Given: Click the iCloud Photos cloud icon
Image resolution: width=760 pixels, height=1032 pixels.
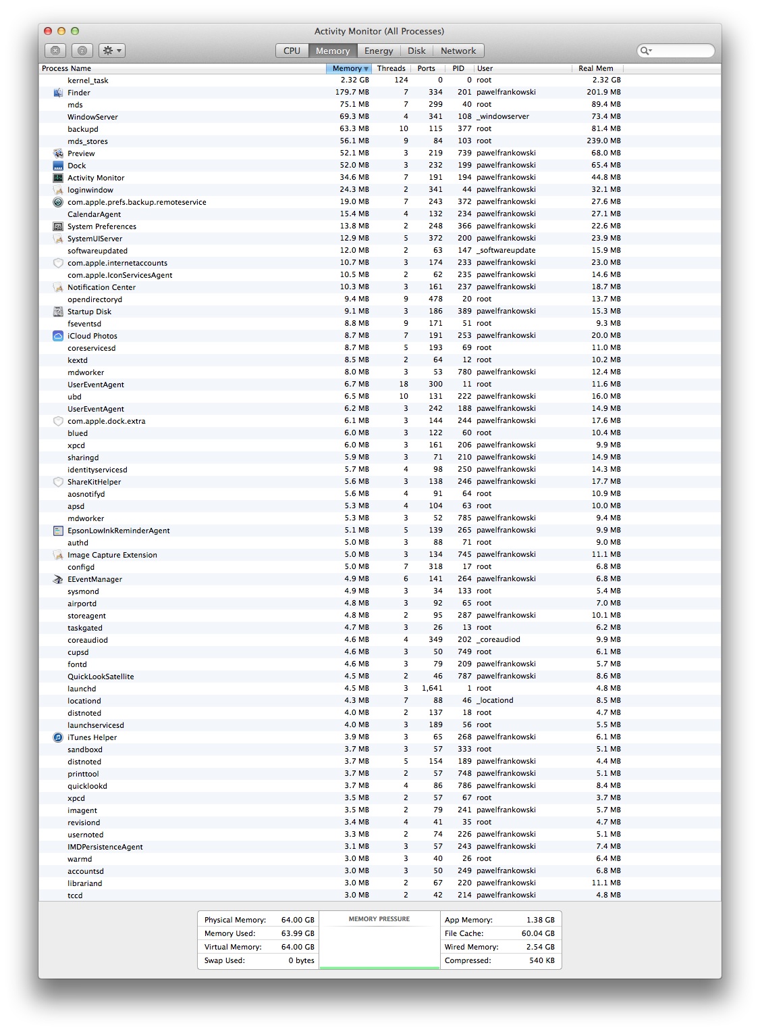Looking at the screenshot, I should [58, 336].
